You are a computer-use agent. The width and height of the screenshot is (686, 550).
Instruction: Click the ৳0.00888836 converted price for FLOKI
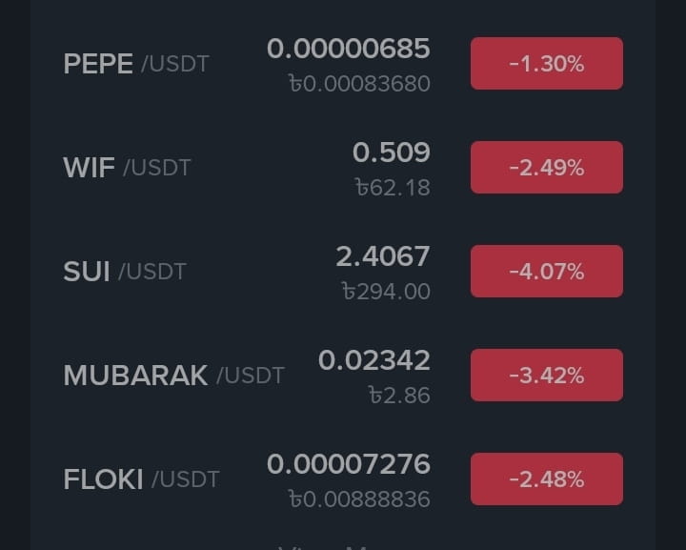click(359, 499)
